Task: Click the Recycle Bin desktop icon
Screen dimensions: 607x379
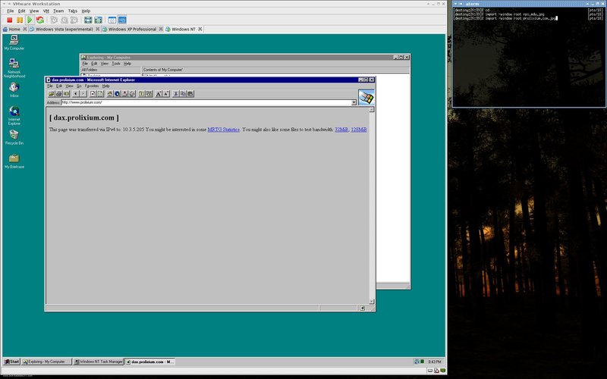Action: coord(14,137)
